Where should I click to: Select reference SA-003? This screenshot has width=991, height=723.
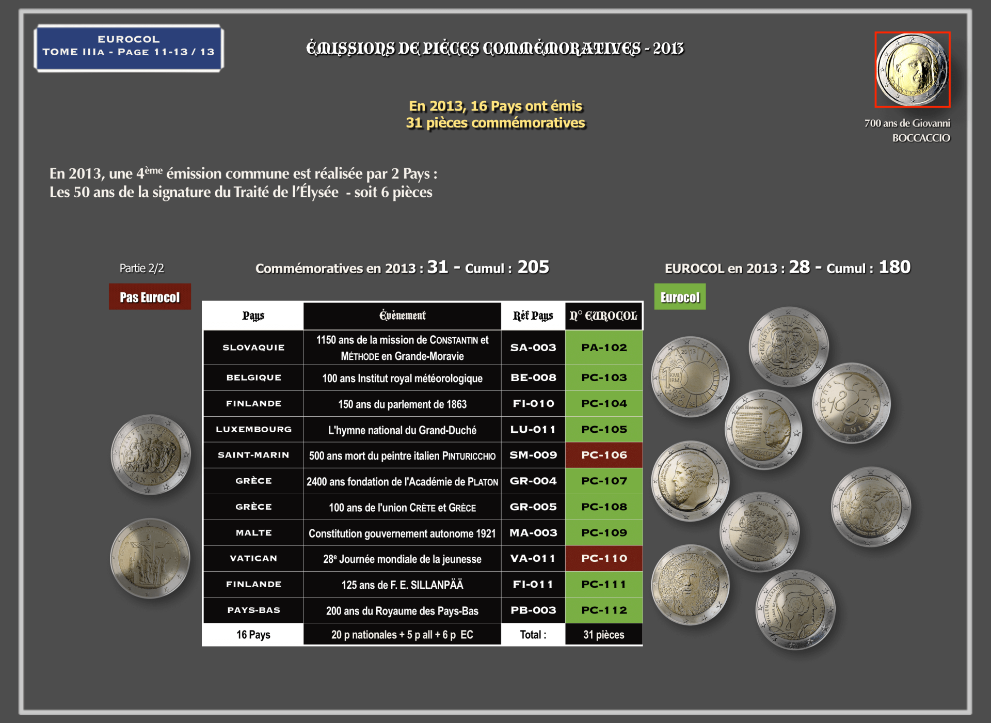(x=533, y=348)
